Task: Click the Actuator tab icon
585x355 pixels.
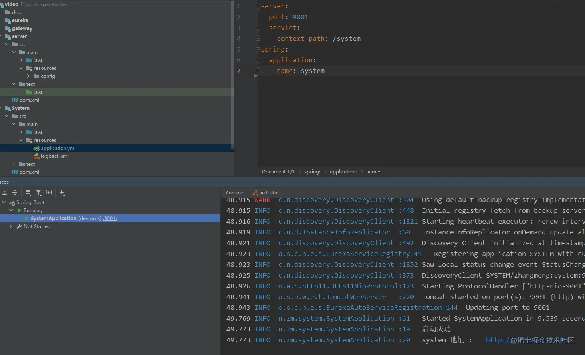Action: click(256, 193)
